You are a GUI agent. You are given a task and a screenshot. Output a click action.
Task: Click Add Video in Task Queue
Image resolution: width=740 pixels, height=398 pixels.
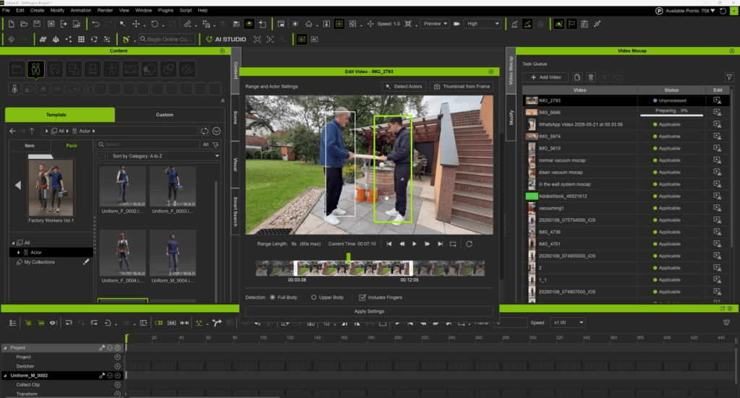click(x=546, y=77)
